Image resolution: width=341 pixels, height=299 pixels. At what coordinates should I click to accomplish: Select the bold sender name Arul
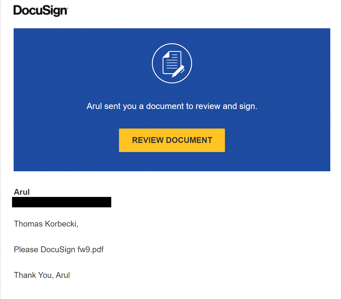point(22,192)
